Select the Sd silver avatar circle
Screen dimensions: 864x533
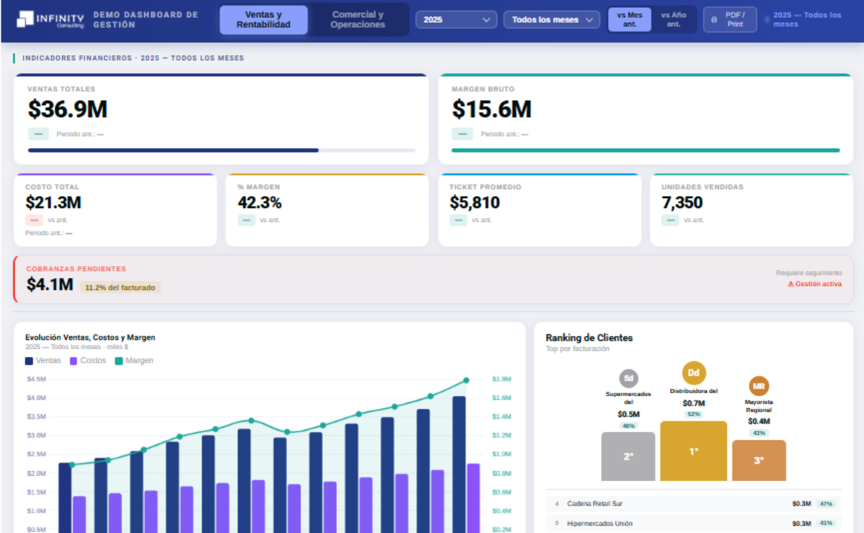coord(628,379)
